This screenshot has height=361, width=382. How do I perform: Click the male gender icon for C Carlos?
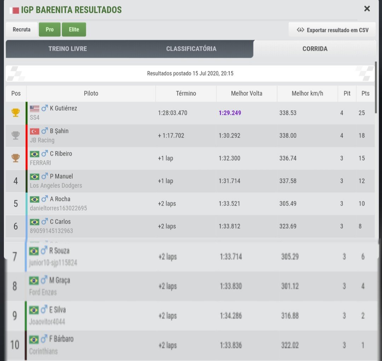44,221
